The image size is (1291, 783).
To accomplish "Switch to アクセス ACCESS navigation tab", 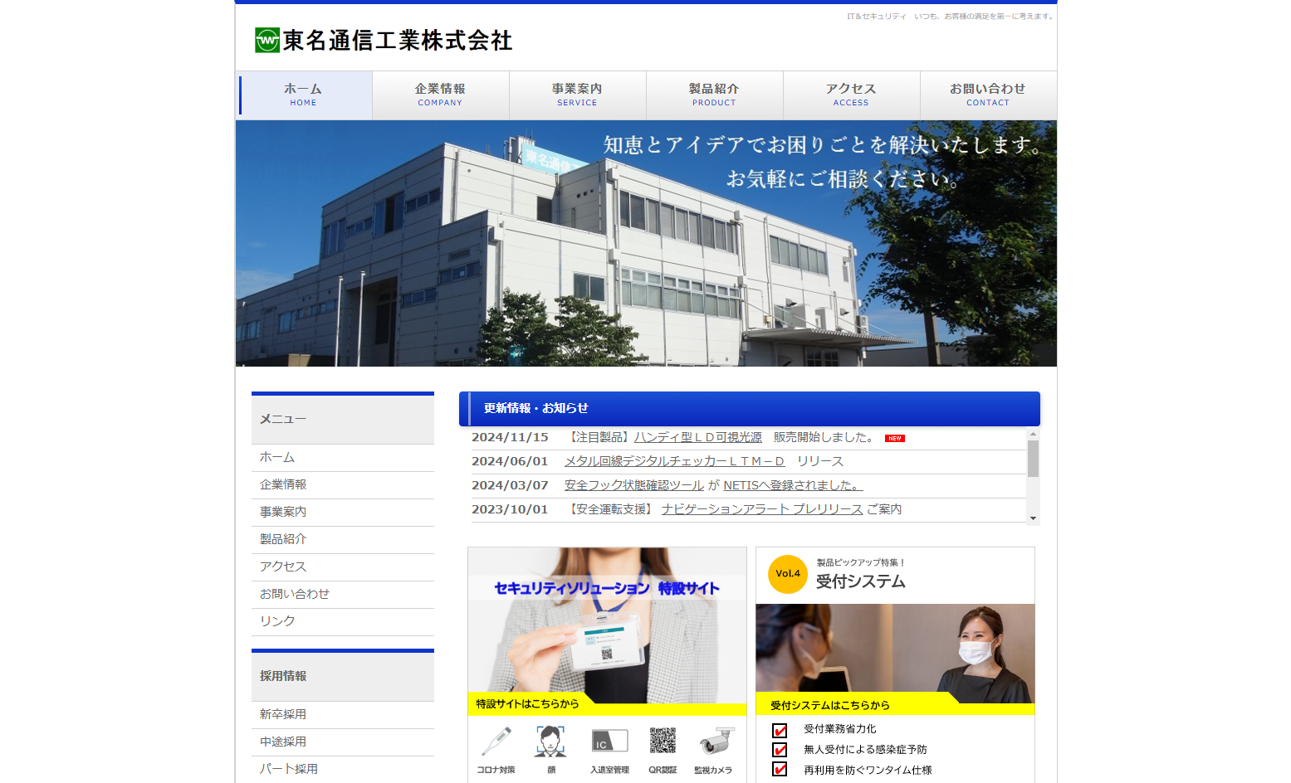I will click(x=852, y=95).
